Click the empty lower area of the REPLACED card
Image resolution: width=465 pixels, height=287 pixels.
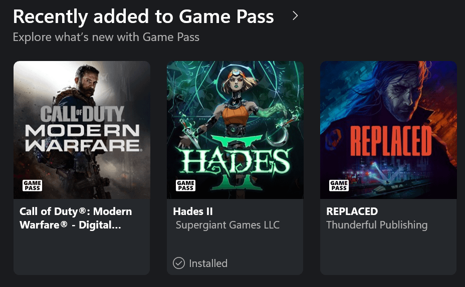tap(388, 255)
